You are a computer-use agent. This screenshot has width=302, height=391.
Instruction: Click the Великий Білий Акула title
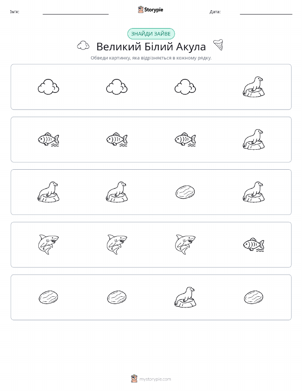click(x=151, y=46)
